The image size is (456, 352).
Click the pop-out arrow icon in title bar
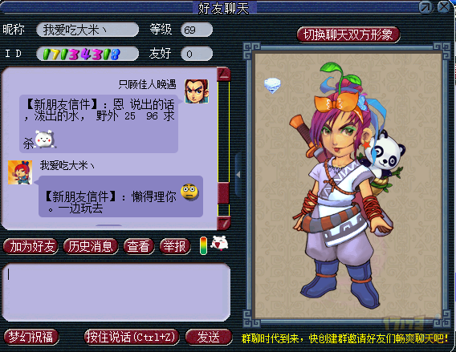pos(425,7)
